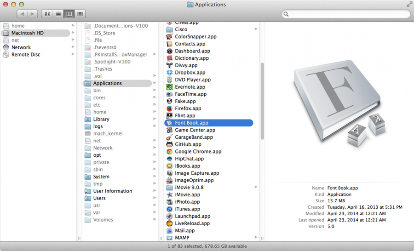Select the iTunes.app icon
Viewport: 414px width, 251px height.
[169, 209]
